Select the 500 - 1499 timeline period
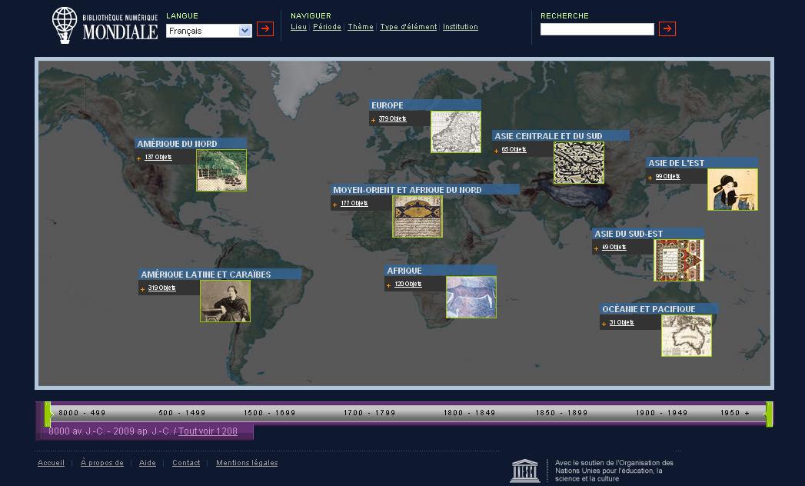Screen dimensions: 805x486 click(x=181, y=412)
